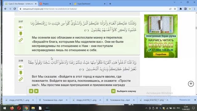The height and width of the screenshot is (111, 197).
Task: Open volume control in system tray
Action: click(174, 108)
